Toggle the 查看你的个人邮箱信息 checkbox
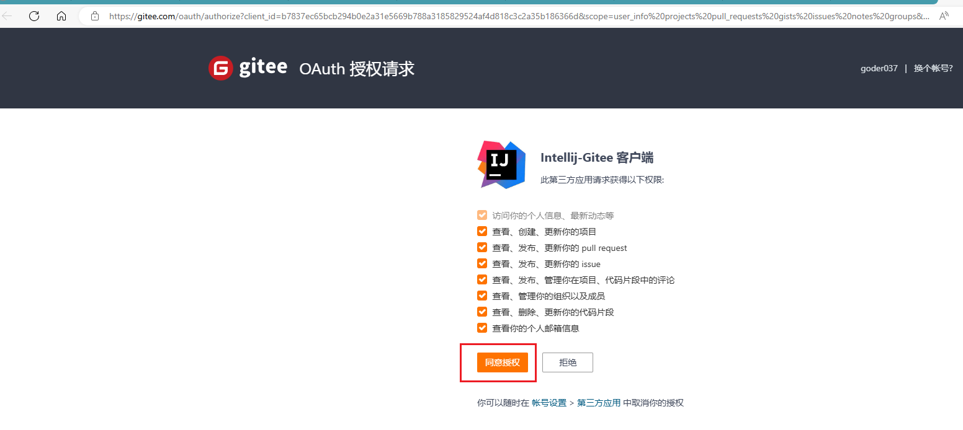This screenshot has width=963, height=430. pyautogui.click(x=482, y=328)
